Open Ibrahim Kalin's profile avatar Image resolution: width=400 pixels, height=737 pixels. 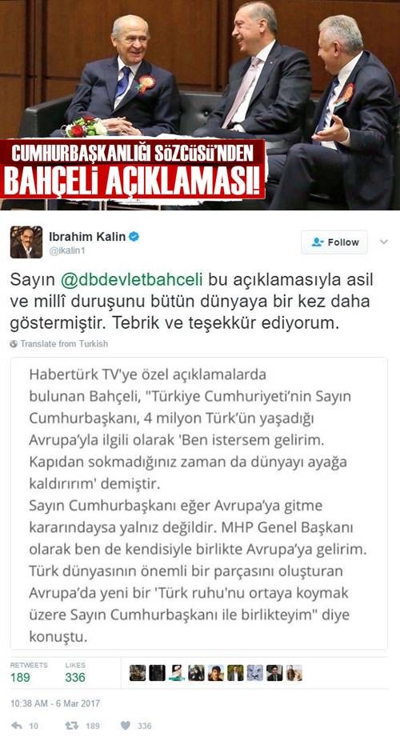(26, 242)
